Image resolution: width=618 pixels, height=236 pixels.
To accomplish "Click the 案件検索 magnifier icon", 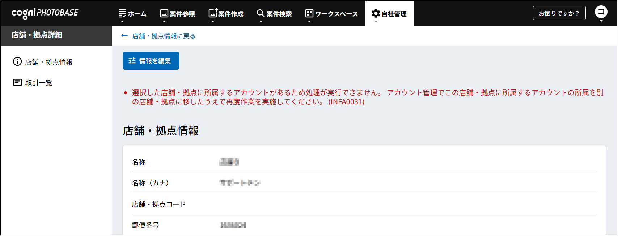I will [261, 13].
